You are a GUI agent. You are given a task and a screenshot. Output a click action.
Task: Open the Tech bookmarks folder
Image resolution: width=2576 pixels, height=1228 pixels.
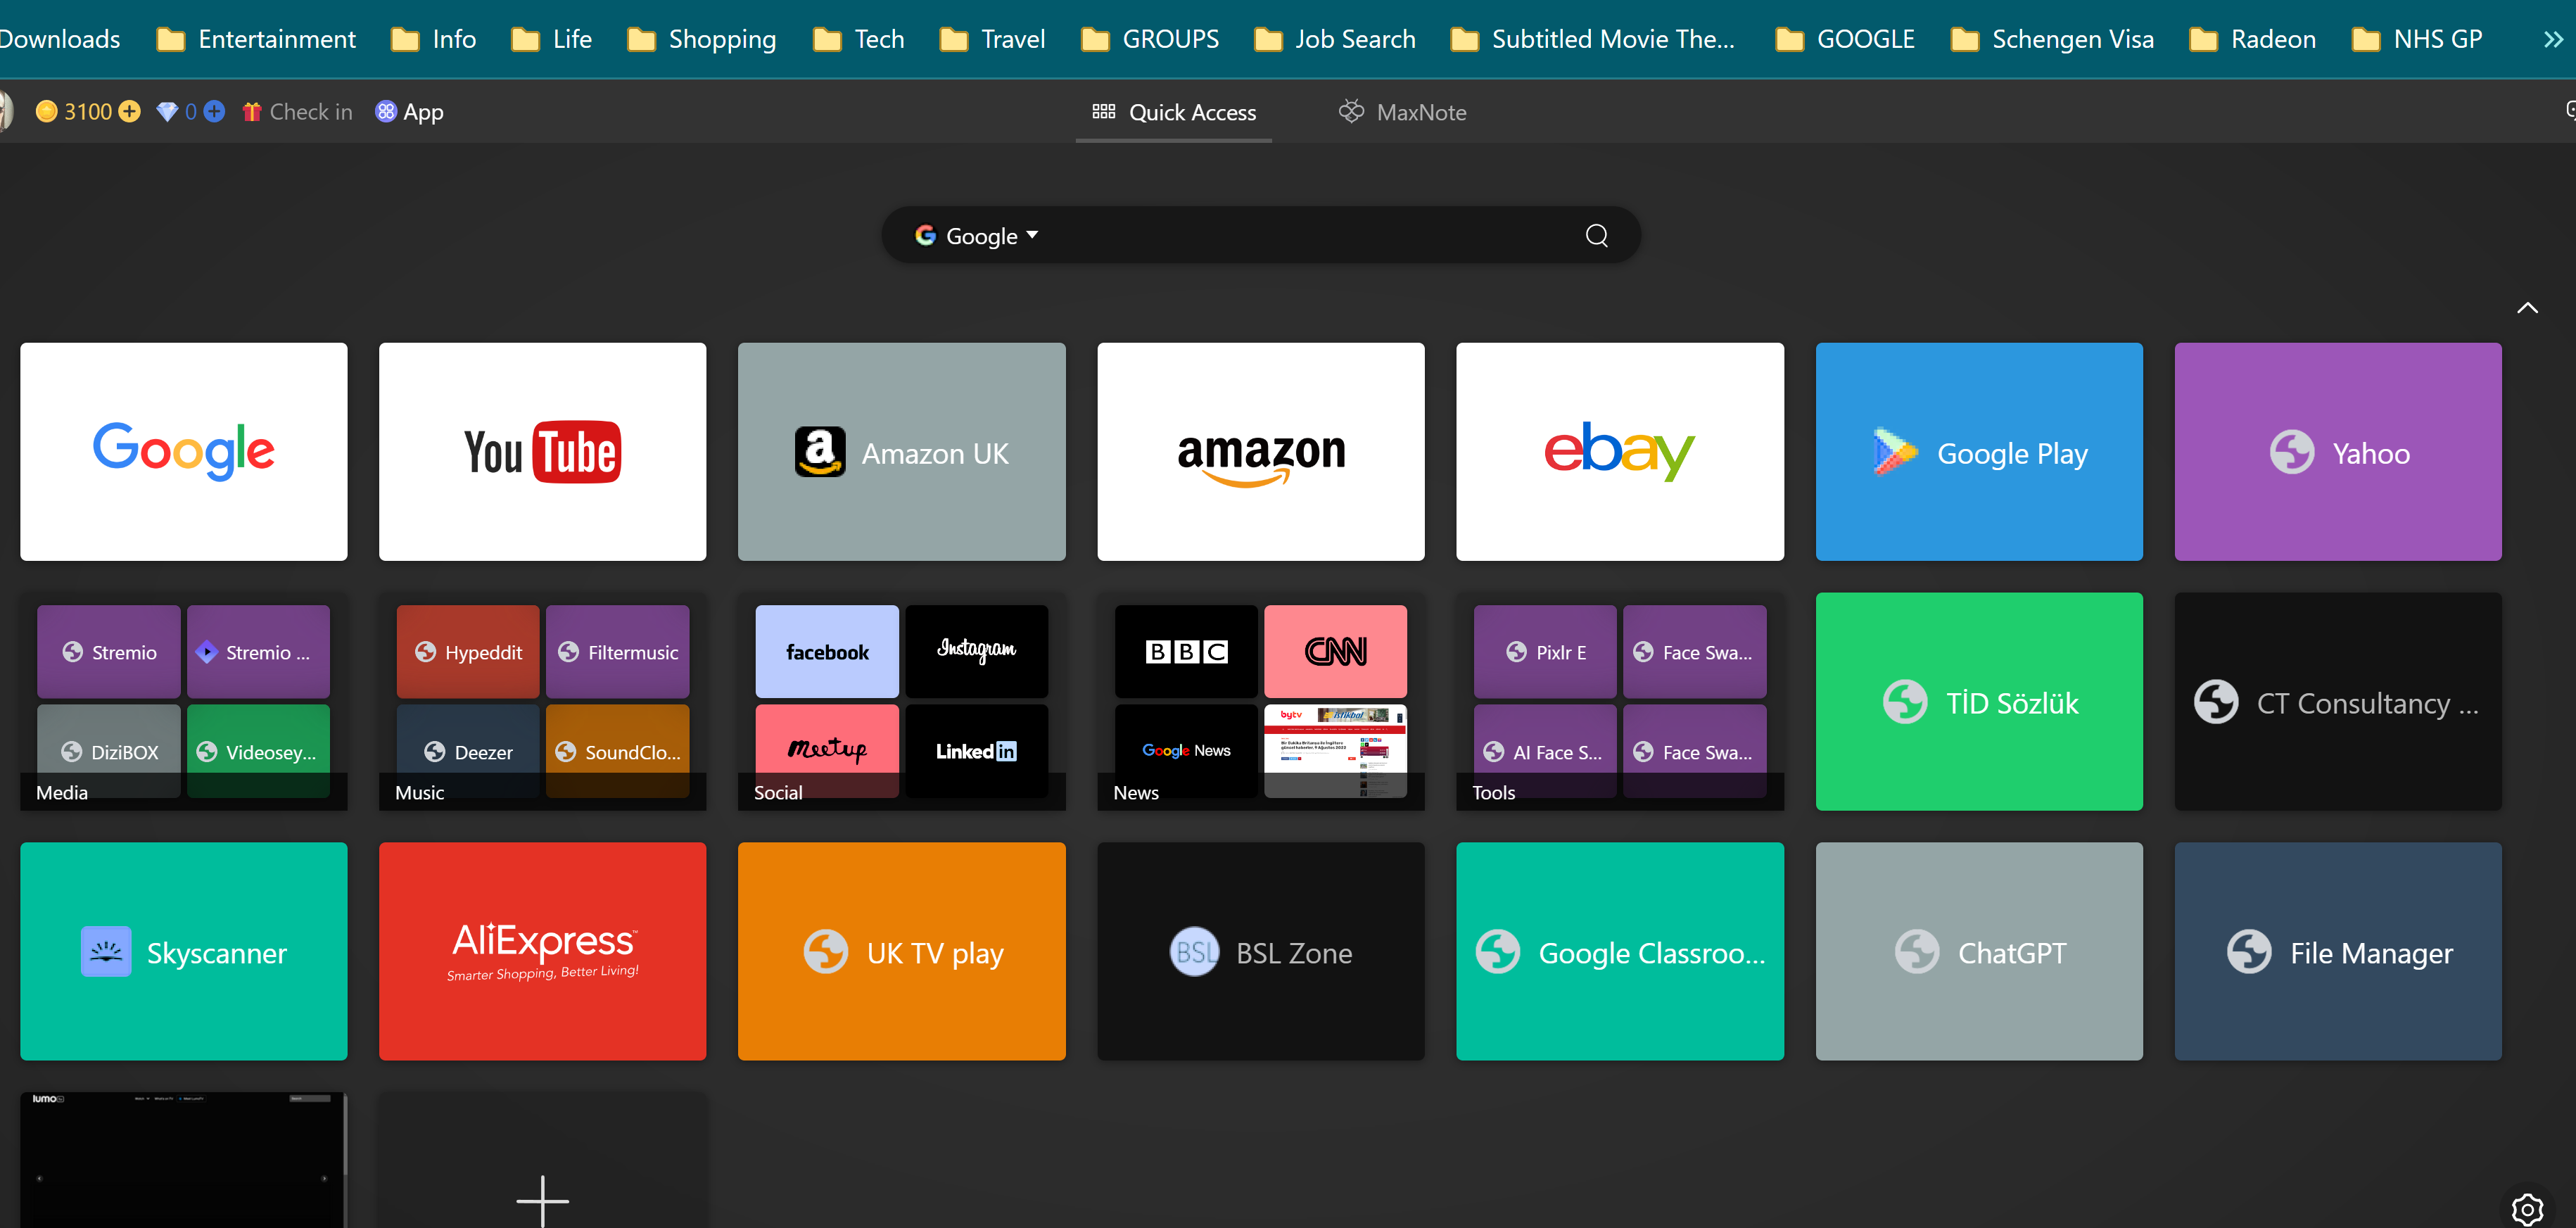click(858, 39)
